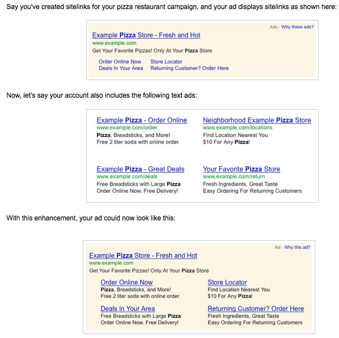This screenshot has height=338, width=339.
Task: Open the 'Example Pizza - Great Deals' ad headline
Action: [x=141, y=169]
